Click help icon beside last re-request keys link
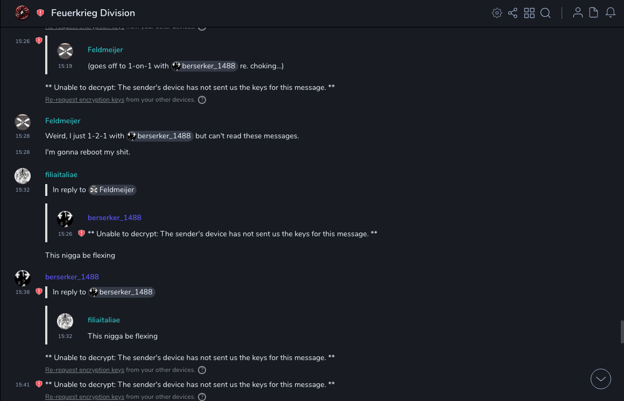 (x=202, y=397)
